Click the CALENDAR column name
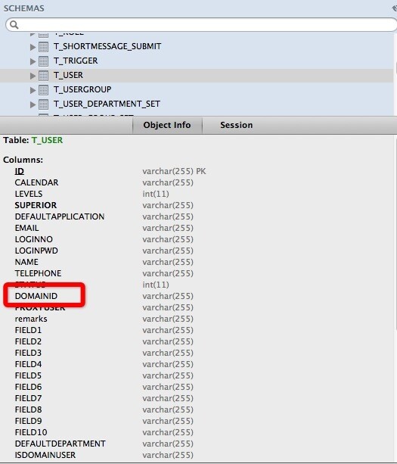This screenshot has width=397, height=464. point(36,182)
